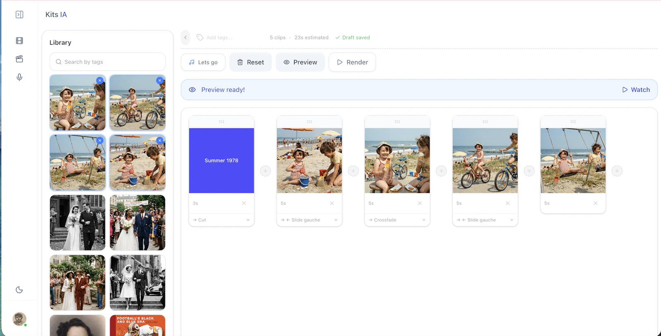Click the bicycle clip image in timeline
Viewport: 661px width, 336px height.
click(485, 160)
